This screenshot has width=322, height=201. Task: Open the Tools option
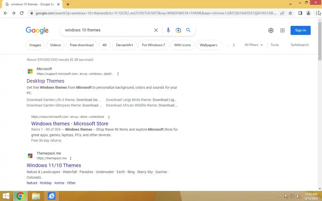click(275, 45)
